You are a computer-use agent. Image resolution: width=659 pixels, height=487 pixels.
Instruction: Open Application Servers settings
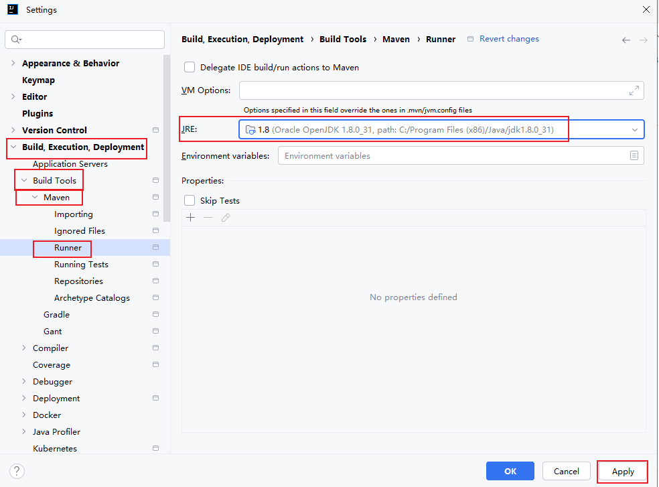70,163
